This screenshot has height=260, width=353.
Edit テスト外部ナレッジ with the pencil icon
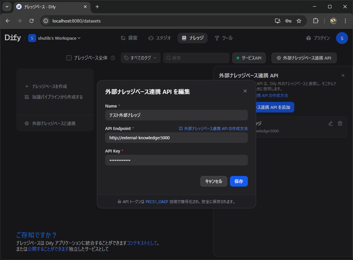pos(330,123)
